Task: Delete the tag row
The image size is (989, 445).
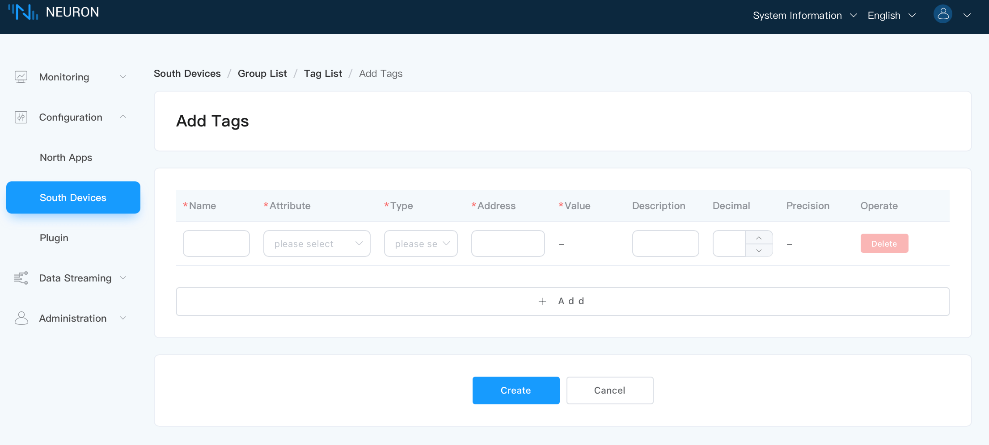Action: pos(884,243)
